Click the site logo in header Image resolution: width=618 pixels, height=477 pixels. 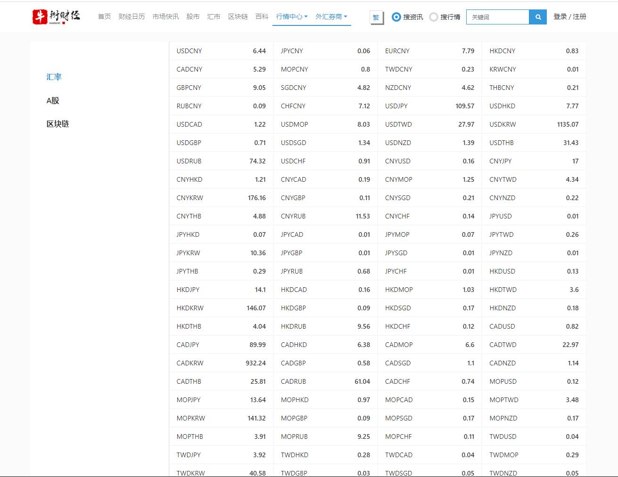[x=56, y=16]
